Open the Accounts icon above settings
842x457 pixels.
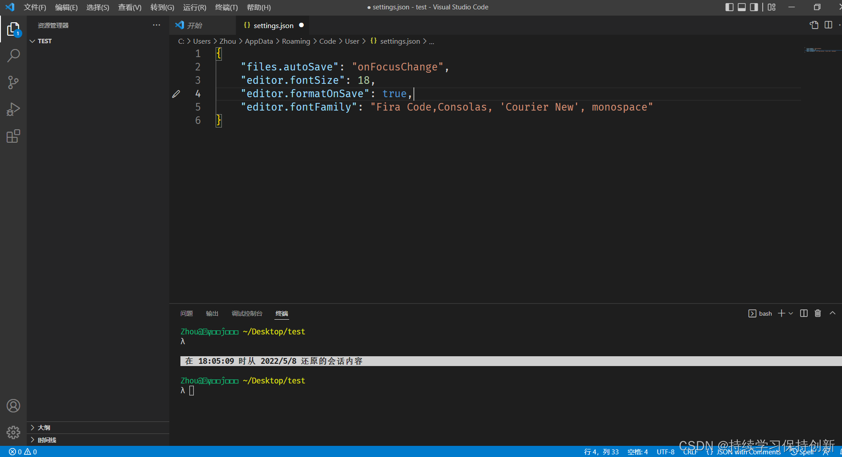[x=13, y=406]
